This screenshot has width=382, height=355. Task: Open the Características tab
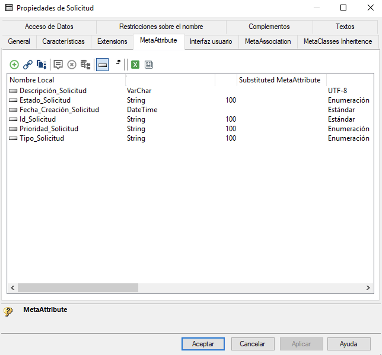(x=63, y=41)
